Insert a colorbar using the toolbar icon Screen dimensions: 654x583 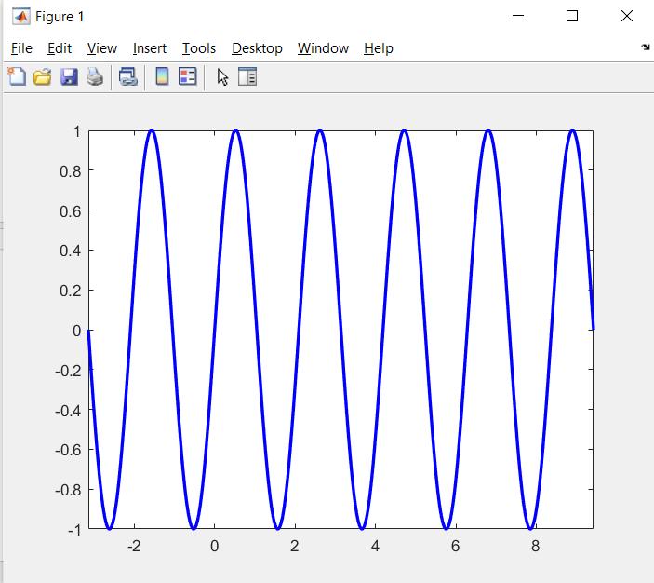[162, 77]
